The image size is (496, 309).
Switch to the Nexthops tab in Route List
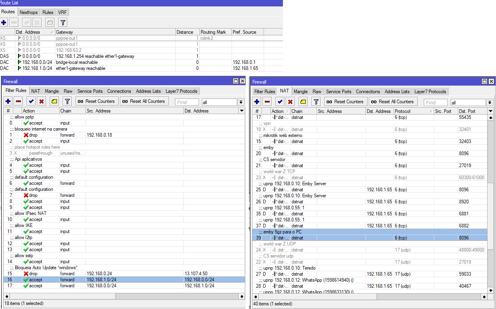click(x=28, y=12)
